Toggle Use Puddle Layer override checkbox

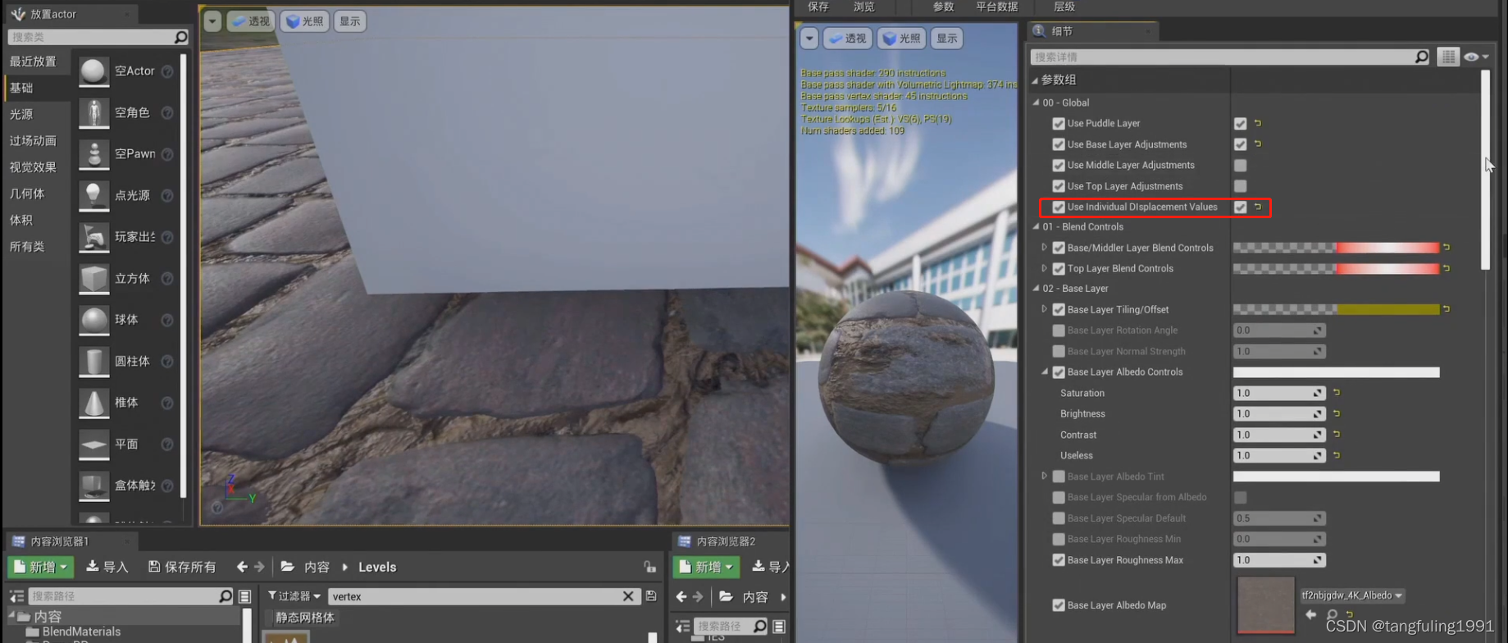(1059, 123)
